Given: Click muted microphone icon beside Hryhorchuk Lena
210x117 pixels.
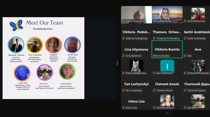Looking at the screenshot, I should click(123, 21).
